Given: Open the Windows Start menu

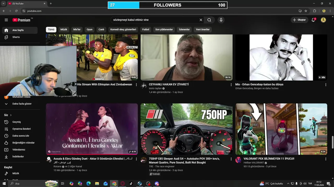Looking at the screenshot, I should [4, 184].
